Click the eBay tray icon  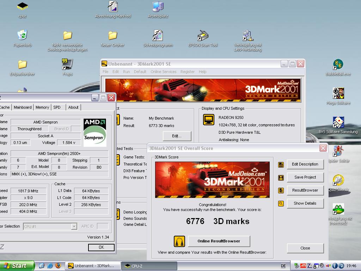(328, 266)
